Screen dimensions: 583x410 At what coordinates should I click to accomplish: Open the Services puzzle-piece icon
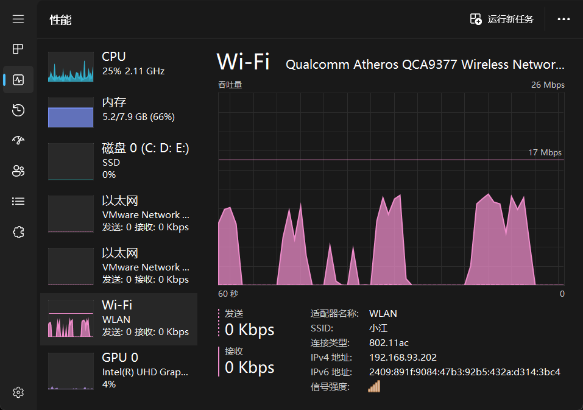point(18,232)
